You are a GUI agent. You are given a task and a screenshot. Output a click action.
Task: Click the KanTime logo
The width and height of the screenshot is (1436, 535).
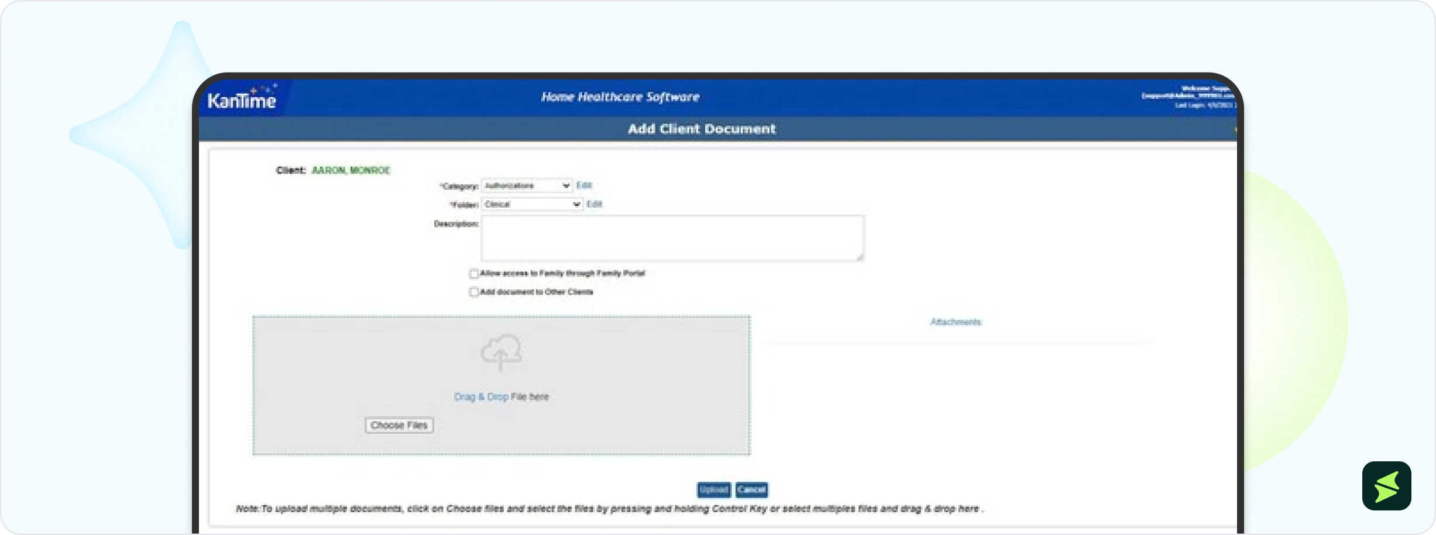(x=242, y=98)
